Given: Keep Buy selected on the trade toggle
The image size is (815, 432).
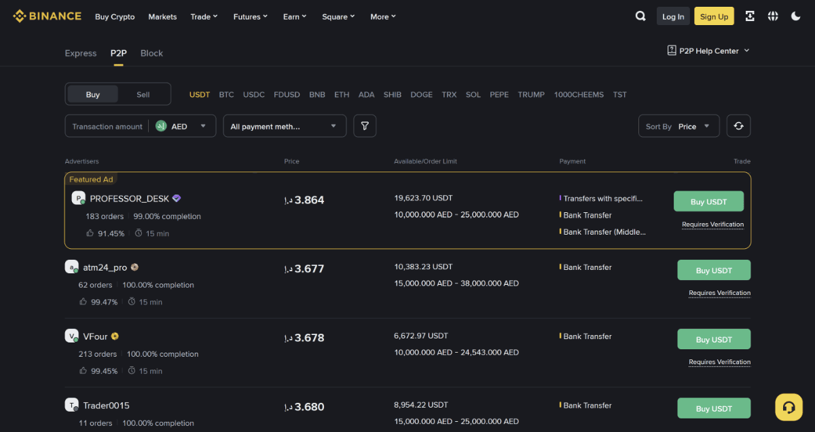Looking at the screenshot, I should [x=92, y=94].
